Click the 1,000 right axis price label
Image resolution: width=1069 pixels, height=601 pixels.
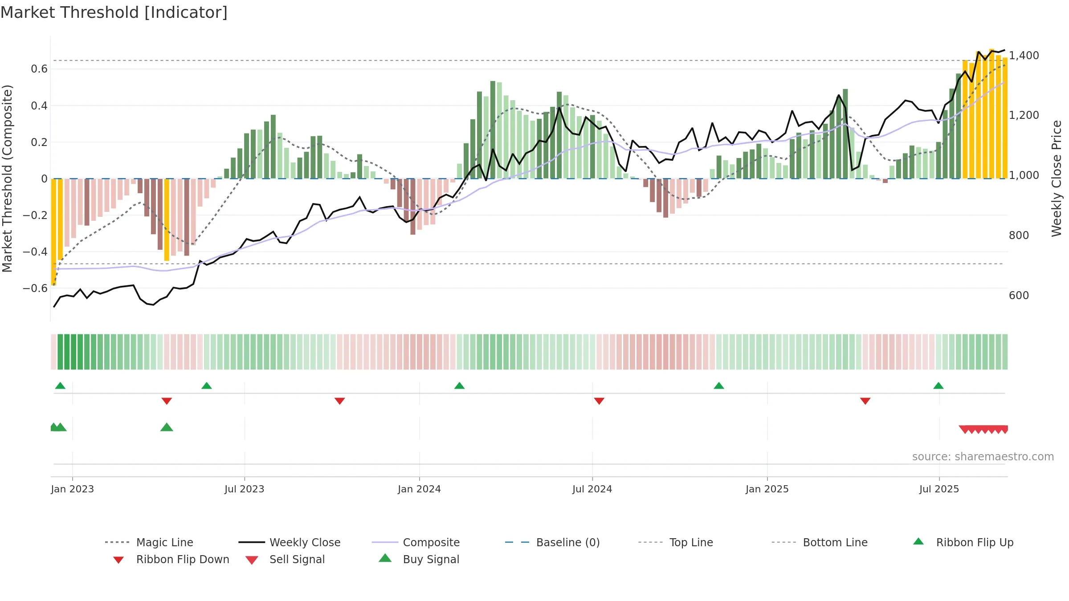1024,175
